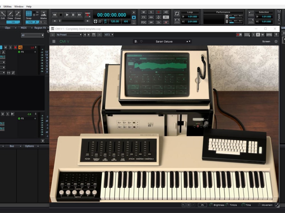285x213 pixels.
Task: Click the 4/4 time signature field
Action: [x=126, y=21]
